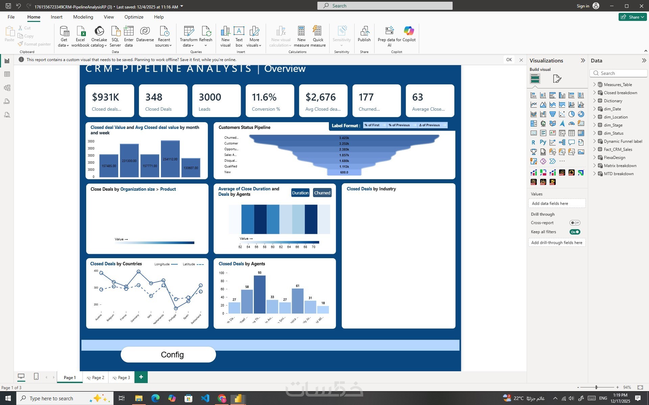Click OK on the notification bar
This screenshot has width=649, height=405.
pyautogui.click(x=509, y=60)
